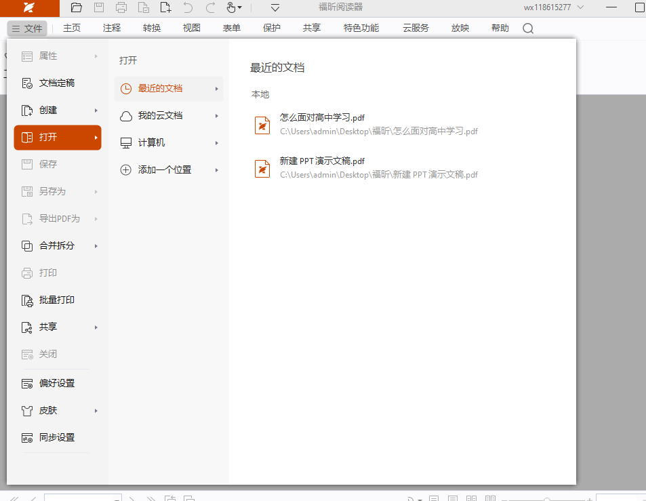Click the open folder icon in title bar
Image resolution: width=646 pixels, height=501 pixels.
click(x=76, y=7)
